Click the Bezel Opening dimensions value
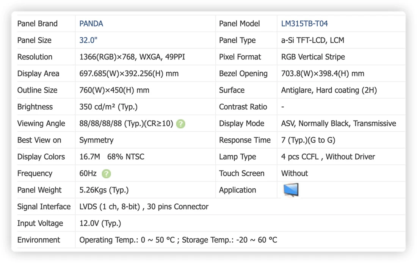 [x=323, y=74]
